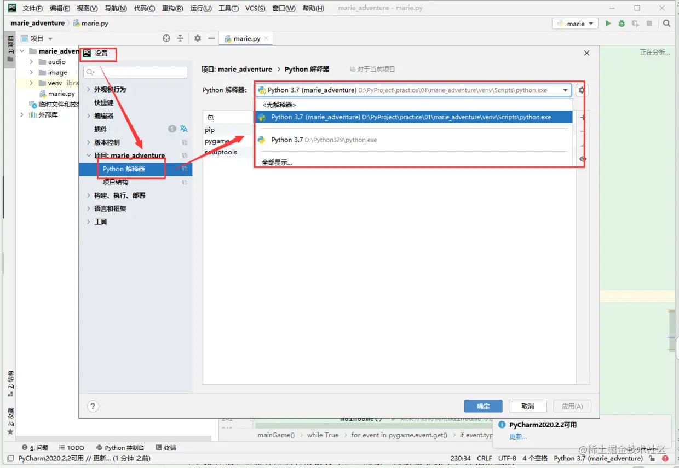Hide the project panel with minus icon
679x468 pixels.
tap(211, 38)
